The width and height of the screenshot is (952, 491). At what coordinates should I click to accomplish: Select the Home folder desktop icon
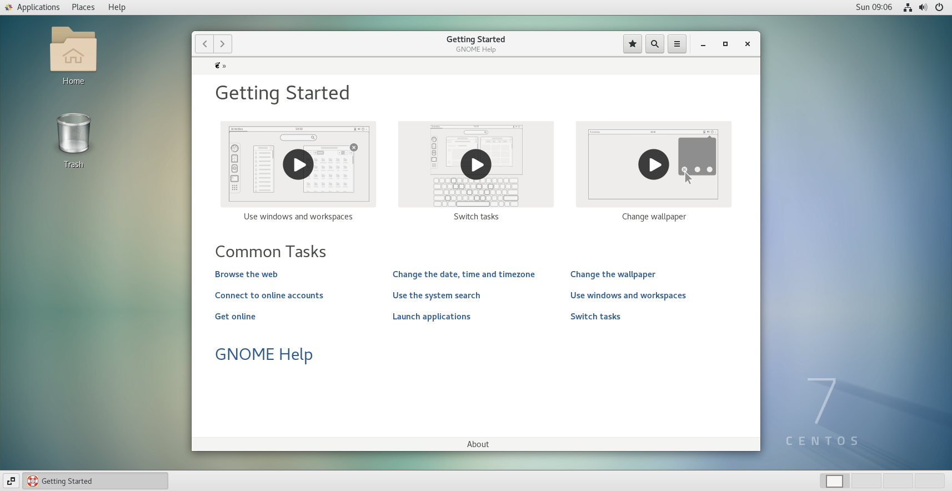tap(73, 56)
